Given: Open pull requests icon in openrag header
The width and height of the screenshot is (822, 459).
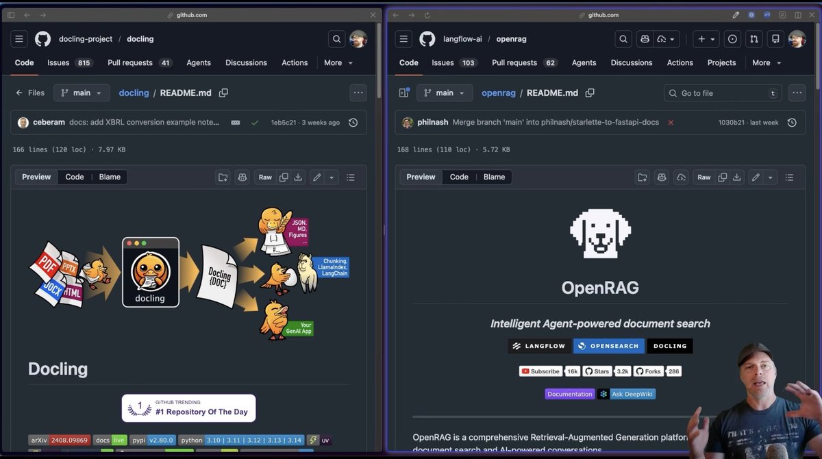Looking at the screenshot, I should pos(754,39).
